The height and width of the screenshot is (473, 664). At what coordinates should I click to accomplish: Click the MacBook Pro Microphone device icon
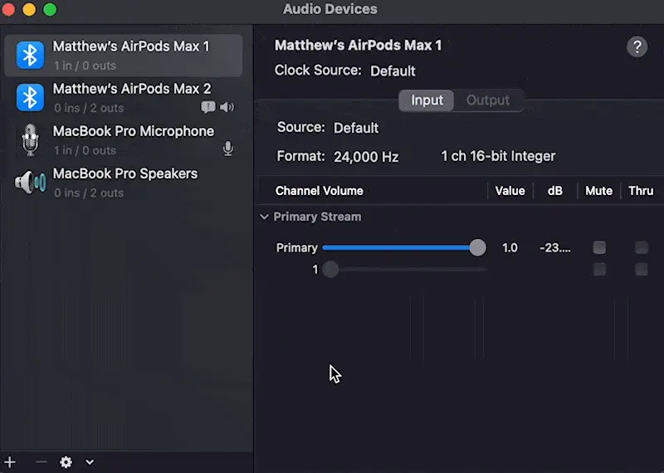point(30,139)
